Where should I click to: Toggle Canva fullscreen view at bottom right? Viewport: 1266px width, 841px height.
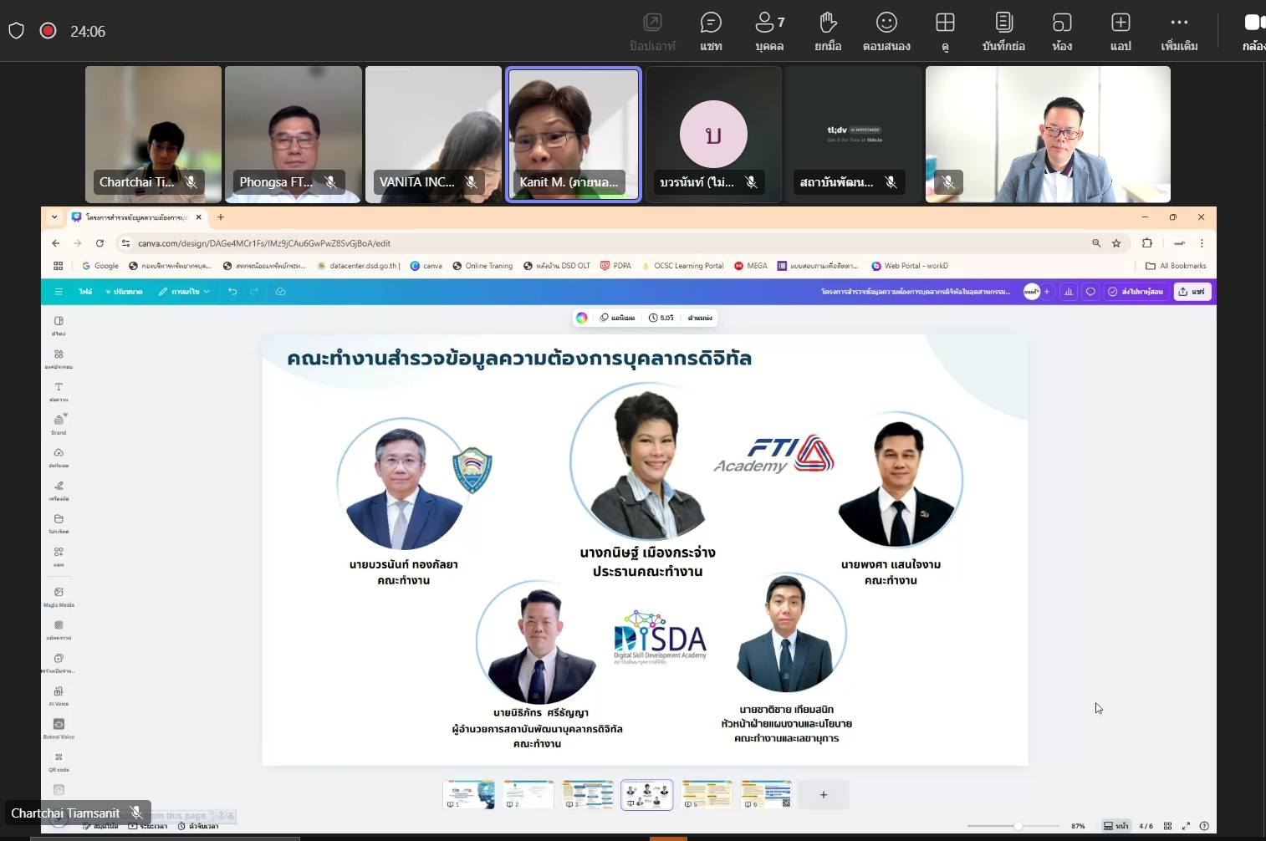pyautogui.click(x=1186, y=826)
